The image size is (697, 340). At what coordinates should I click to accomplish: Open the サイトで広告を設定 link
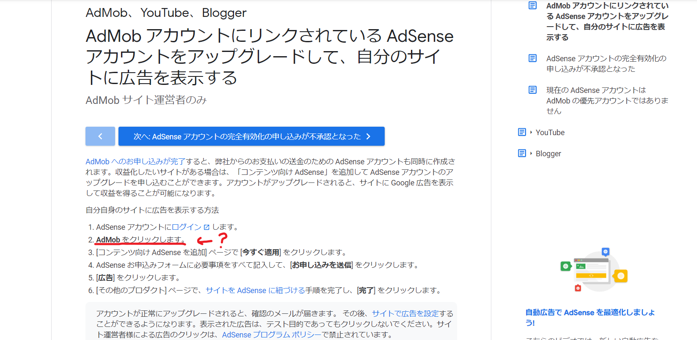pos(405,313)
